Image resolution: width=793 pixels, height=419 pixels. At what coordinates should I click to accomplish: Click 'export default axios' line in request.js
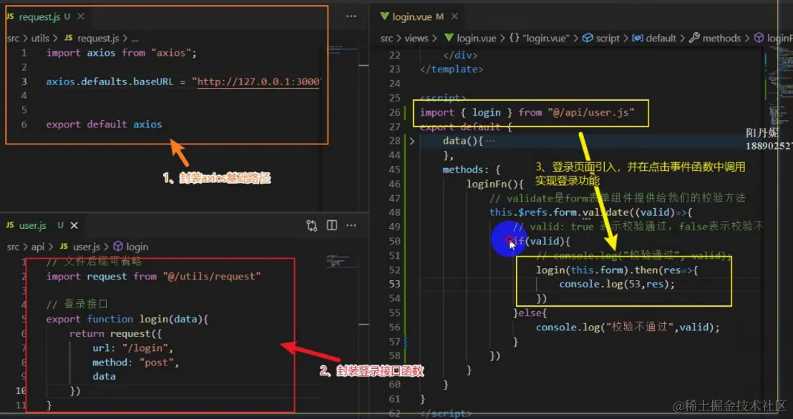point(104,124)
